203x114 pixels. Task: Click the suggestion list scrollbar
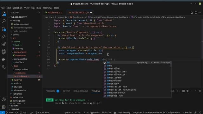(171, 64)
